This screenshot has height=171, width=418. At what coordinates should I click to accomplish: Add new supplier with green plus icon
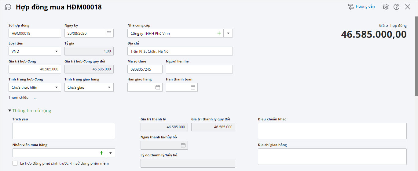[219, 33]
